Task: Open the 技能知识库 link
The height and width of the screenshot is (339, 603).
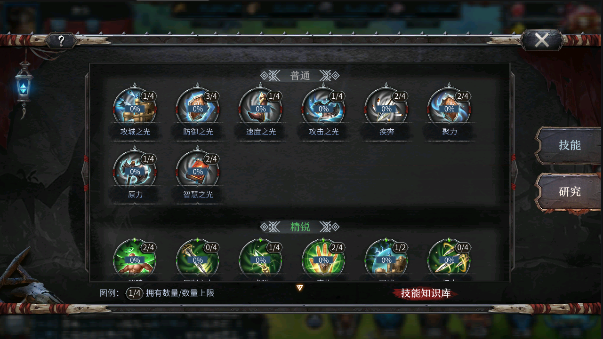Action: coord(426,293)
